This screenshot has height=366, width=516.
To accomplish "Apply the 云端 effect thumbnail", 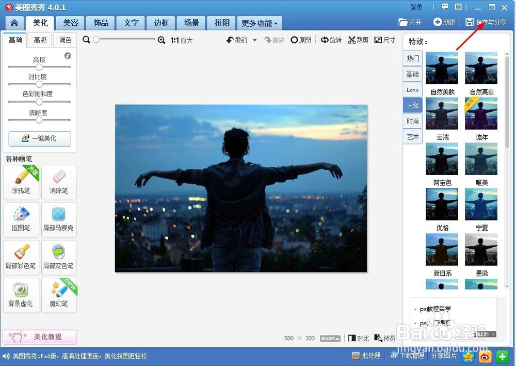I will point(442,114).
